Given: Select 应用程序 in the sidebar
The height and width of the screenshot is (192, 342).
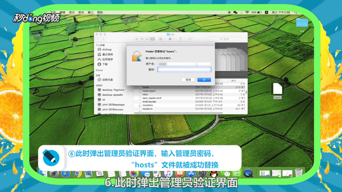Looking at the screenshot, I should pos(105,59).
